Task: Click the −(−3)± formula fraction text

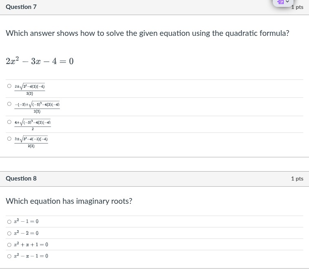Action: (37, 108)
